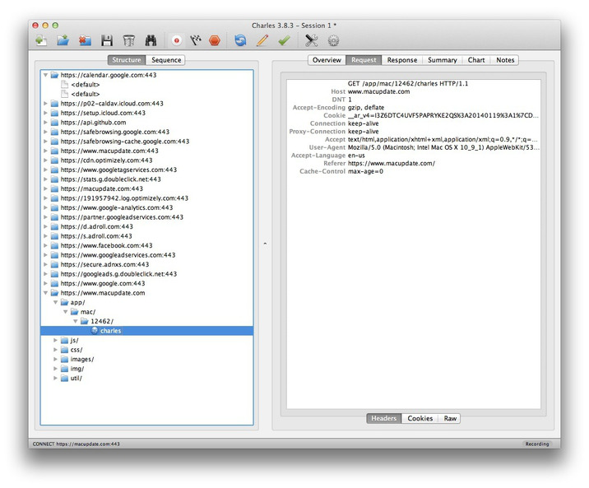The image size is (589, 488).
Task: Click the Repeat request blue arrows icon
Action: pos(239,40)
